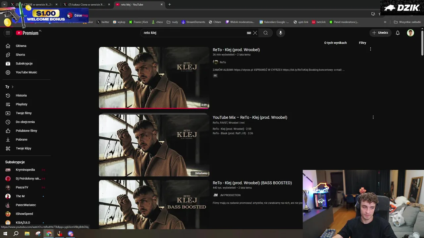Open the StreamElements bookmark
Screen dimensions: 424x238
[193, 22]
